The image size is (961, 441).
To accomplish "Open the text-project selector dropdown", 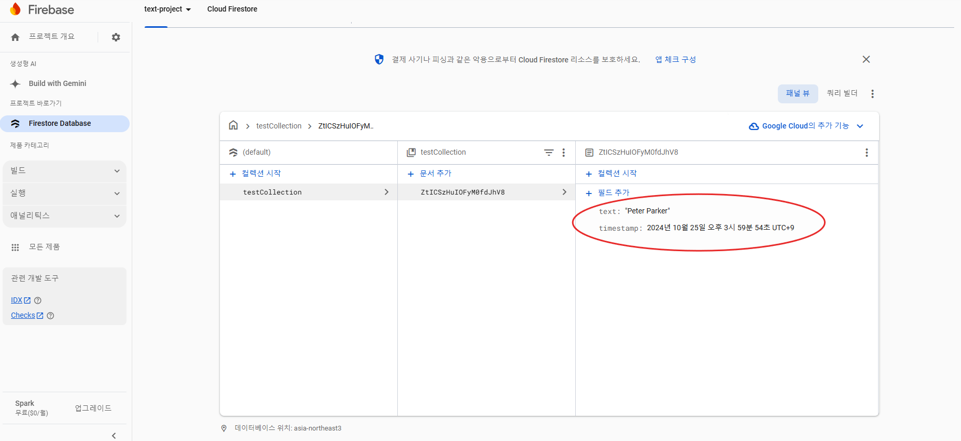I will coord(167,9).
